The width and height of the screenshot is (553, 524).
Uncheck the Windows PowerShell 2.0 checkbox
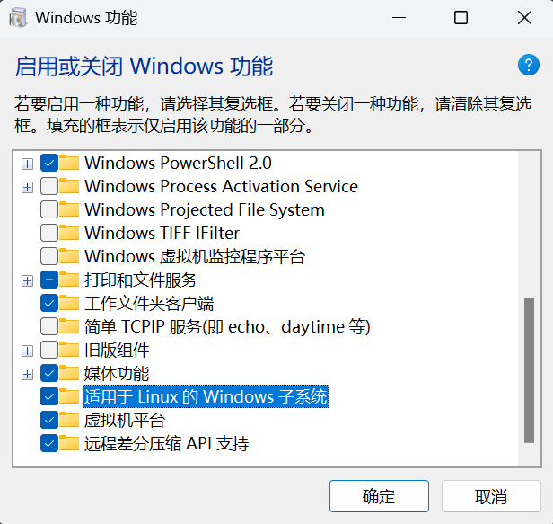coord(49,164)
